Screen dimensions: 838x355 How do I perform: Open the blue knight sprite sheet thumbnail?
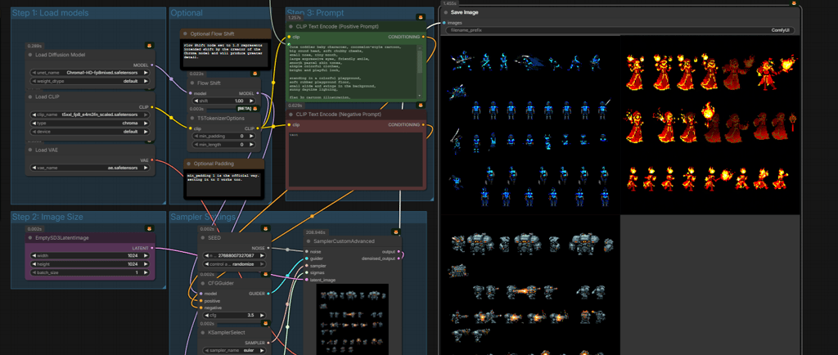pyautogui.click(x=530, y=124)
